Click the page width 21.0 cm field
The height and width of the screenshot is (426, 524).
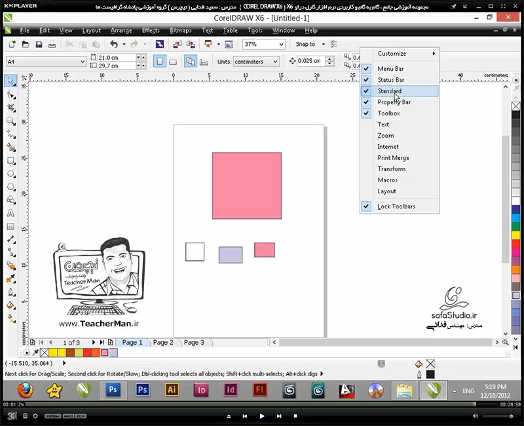117,58
